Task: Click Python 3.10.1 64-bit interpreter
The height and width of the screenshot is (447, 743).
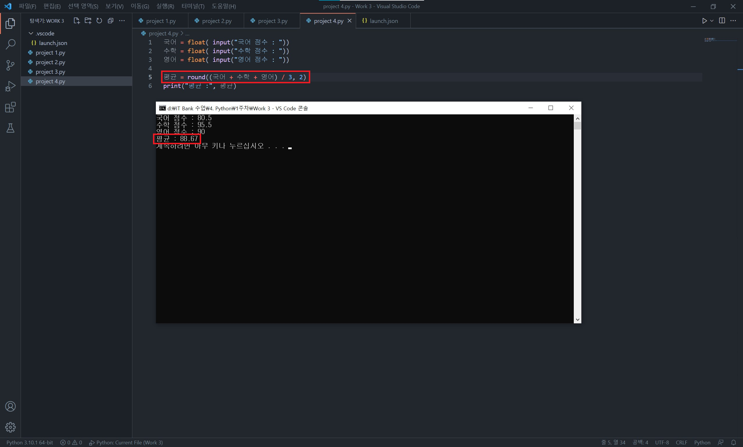Action: tap(30, 442)
